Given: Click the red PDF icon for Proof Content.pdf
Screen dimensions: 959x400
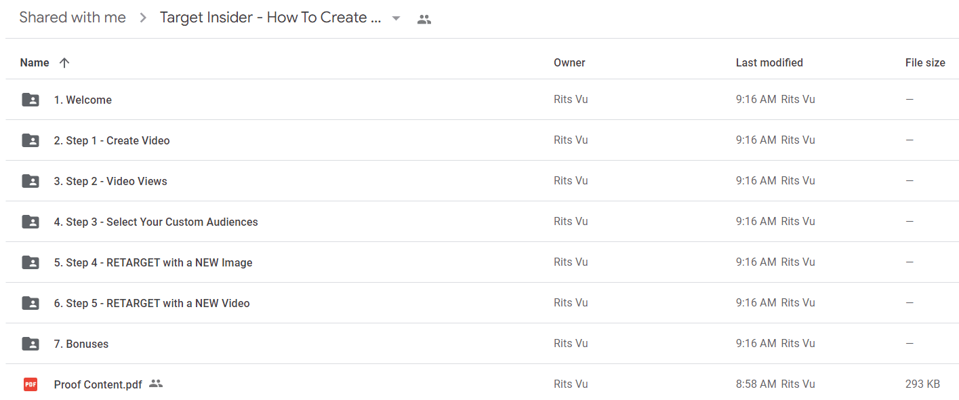Looking at the screenshot, I should coord(30,384).
